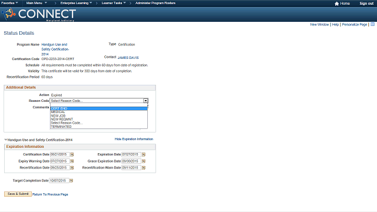The width and height of the screenshot is (377, 212).
Task: Click the Recertification Warn Date field
Action: (x=131, y=167)
